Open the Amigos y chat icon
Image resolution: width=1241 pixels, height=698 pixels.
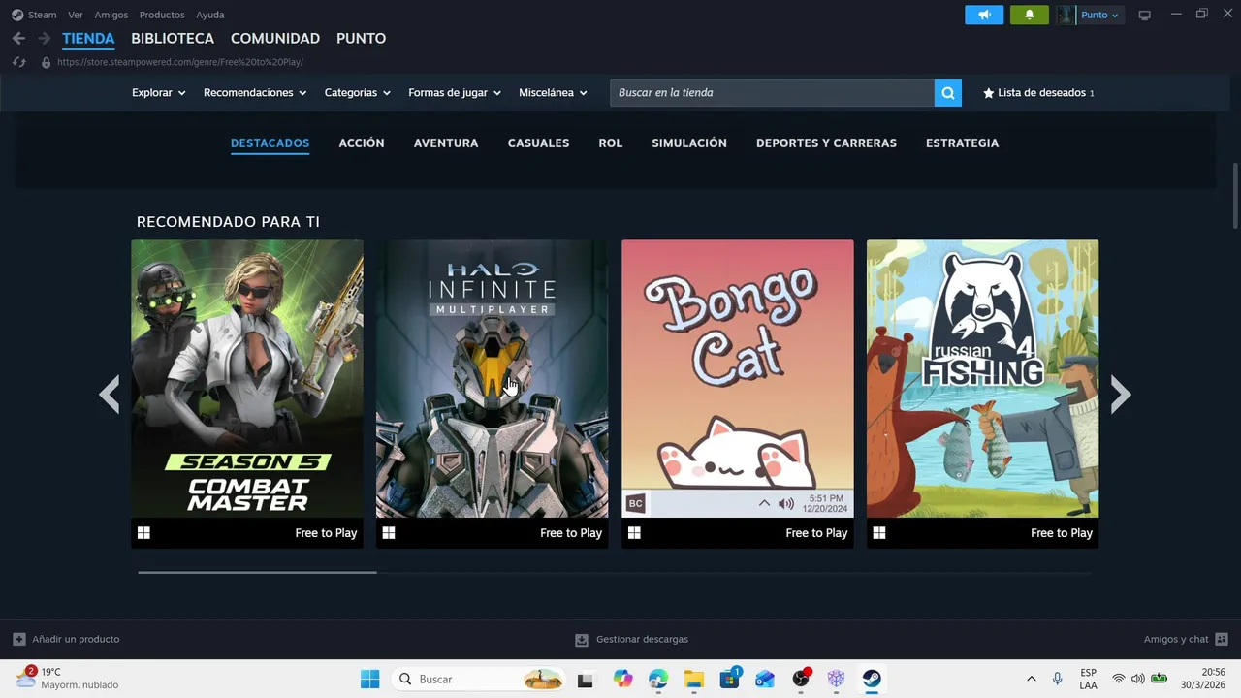[1222, 639]
